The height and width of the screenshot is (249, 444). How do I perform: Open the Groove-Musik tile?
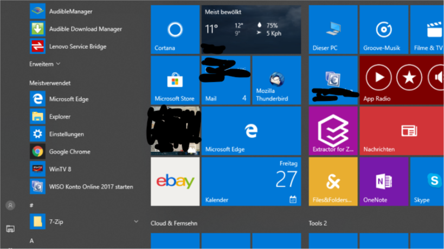tap(384, 29)
